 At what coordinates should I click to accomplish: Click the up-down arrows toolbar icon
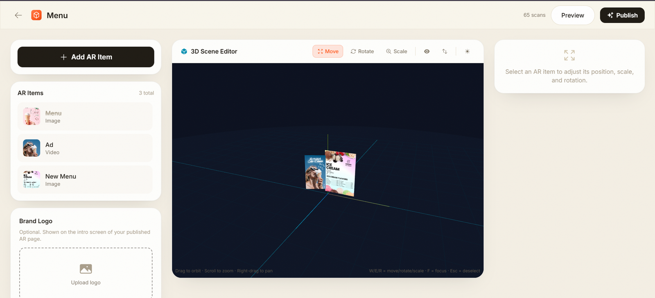pyautogui.click(x=445, y=51)
